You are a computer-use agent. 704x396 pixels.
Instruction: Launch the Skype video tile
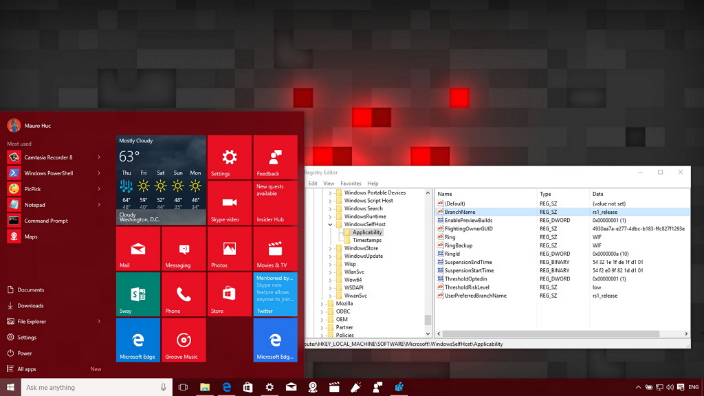click(x=230, y=203)
